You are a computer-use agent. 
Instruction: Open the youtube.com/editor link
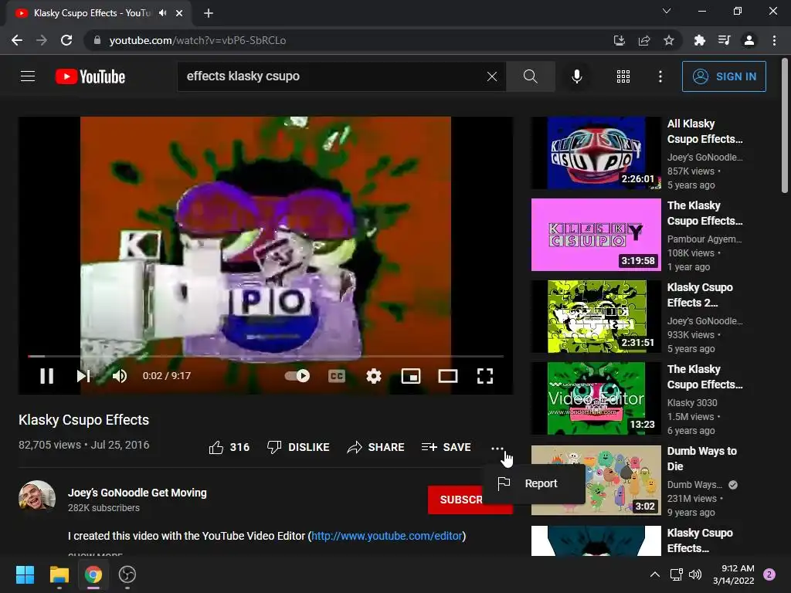coord(386,536)
